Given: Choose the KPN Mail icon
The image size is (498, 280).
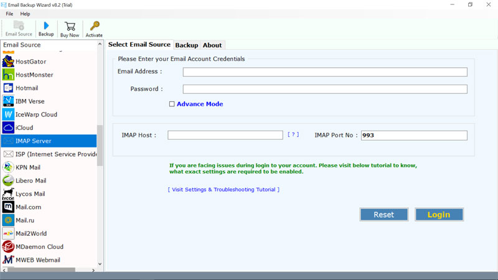Looking at the screenshot, I should coord(8,167).
